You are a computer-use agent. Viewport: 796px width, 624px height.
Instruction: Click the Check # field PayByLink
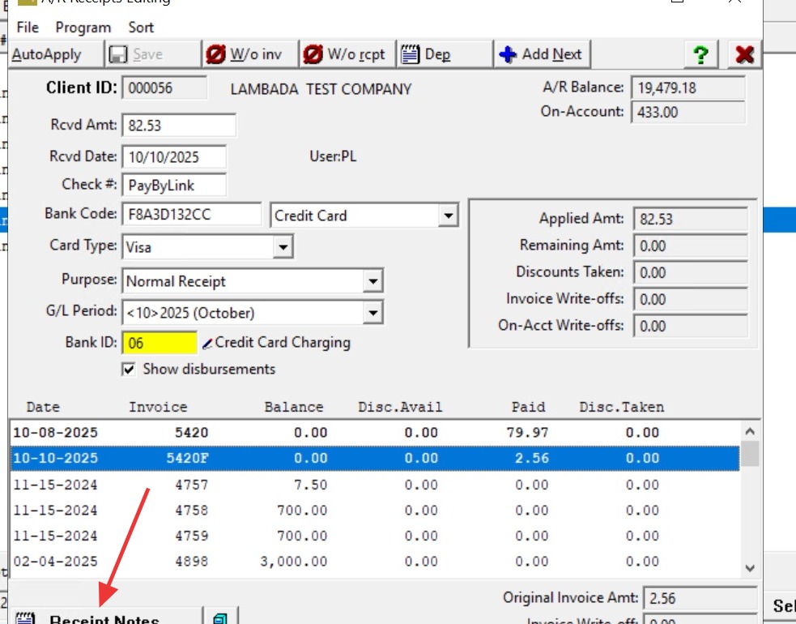pyautogui.click(x=174, y=186)
